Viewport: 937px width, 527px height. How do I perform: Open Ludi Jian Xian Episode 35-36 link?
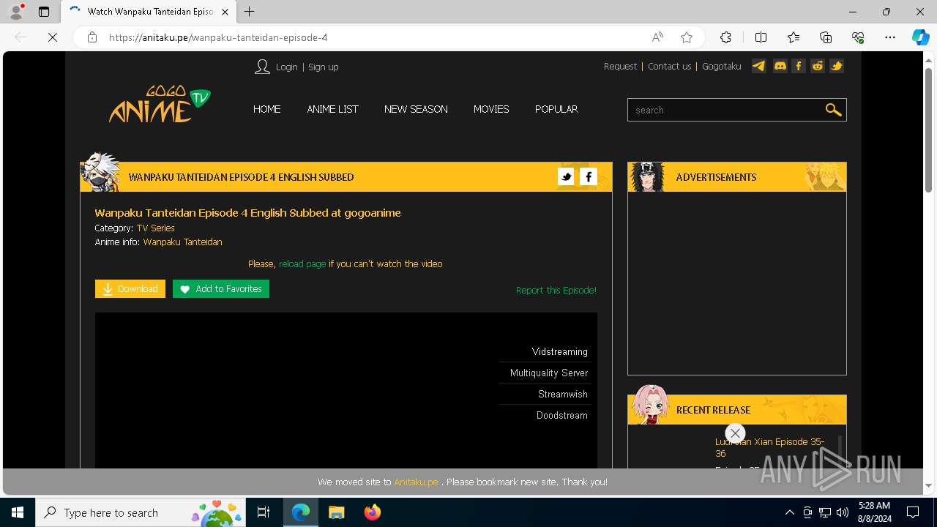pos(770,447)
